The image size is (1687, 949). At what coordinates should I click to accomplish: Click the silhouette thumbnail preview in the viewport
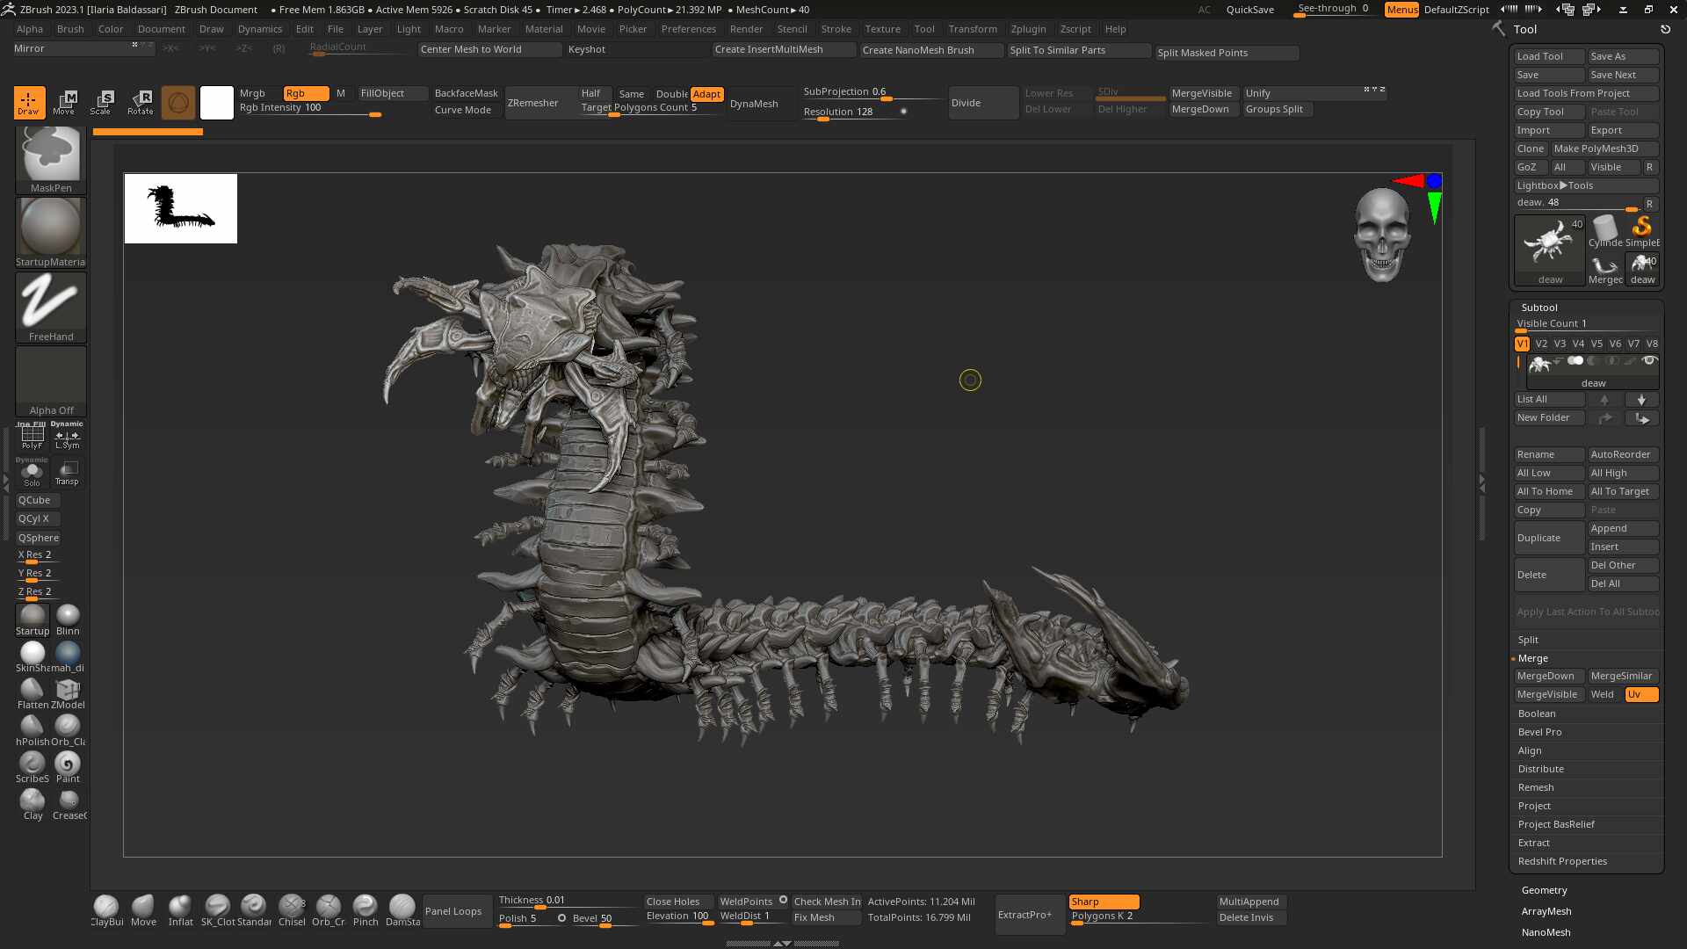181,208
